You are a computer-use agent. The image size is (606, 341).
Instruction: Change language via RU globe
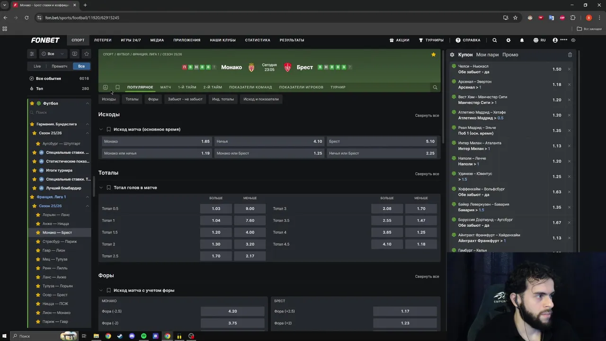pyautogui.click(x=539, y=40)
